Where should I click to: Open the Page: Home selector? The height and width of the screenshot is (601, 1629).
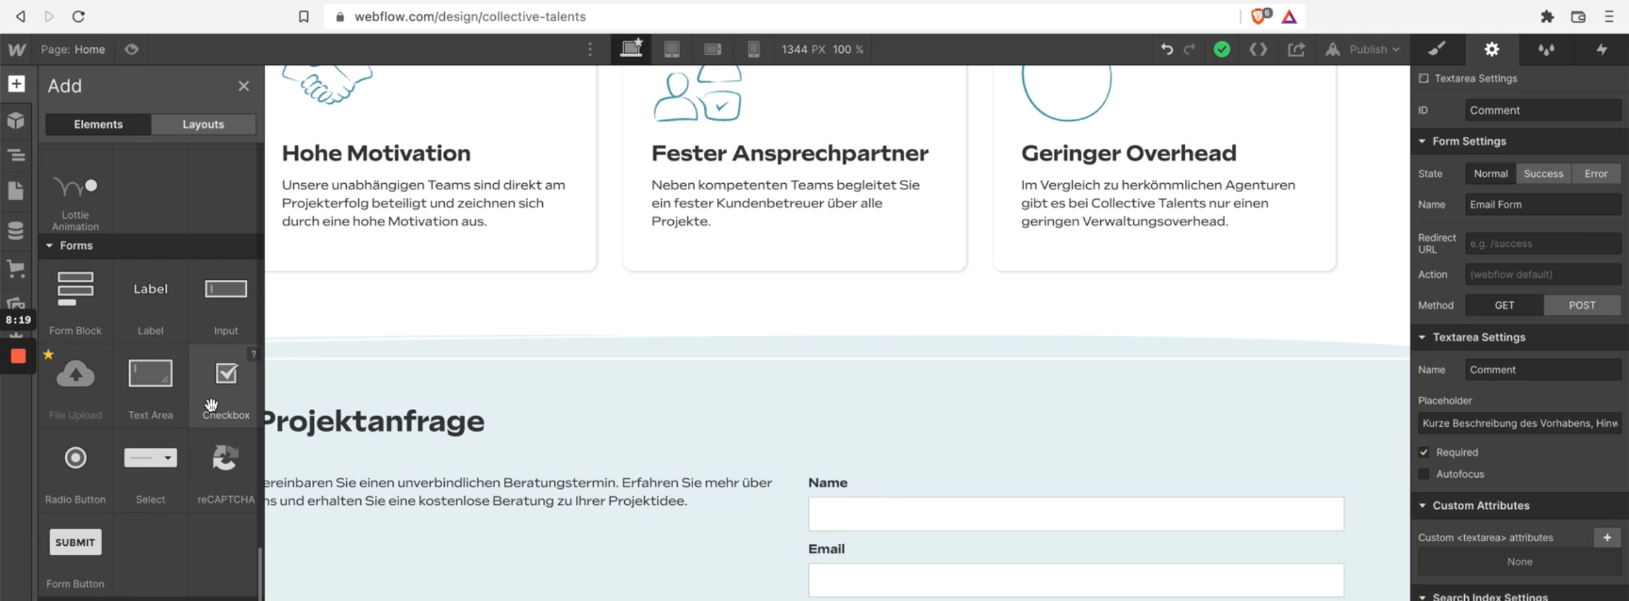point(73,50)
